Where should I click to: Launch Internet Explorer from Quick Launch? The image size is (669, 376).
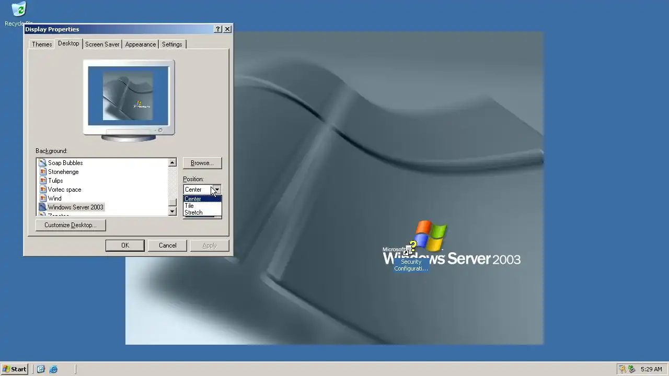click(53, 369)
